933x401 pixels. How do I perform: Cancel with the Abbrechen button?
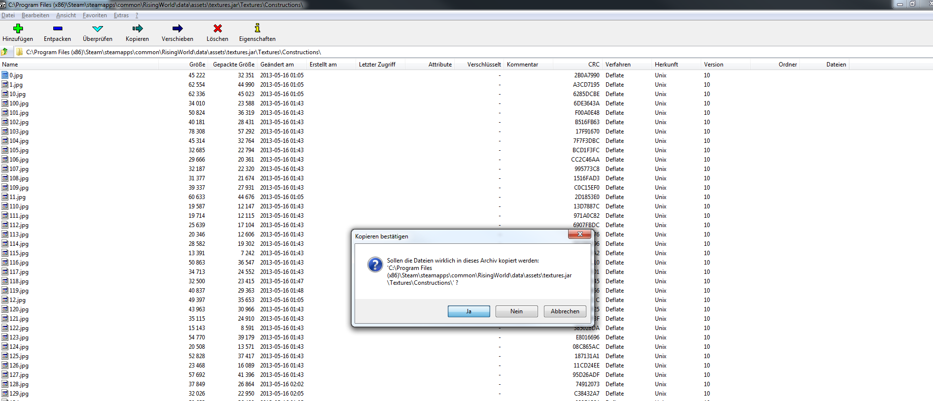pyautogui.click(x=565, y=311)
